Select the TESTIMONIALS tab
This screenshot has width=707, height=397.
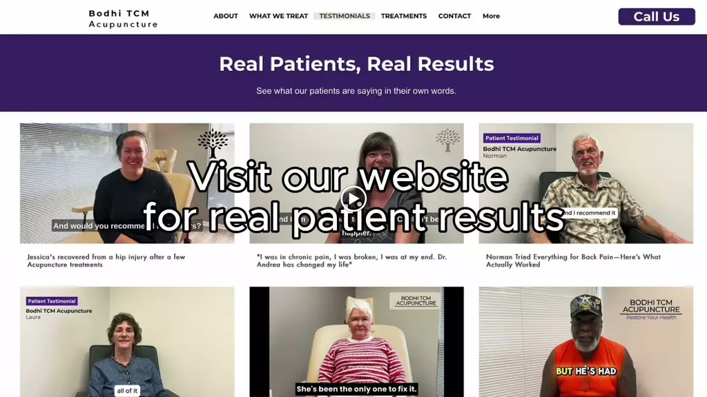(345, 17)
